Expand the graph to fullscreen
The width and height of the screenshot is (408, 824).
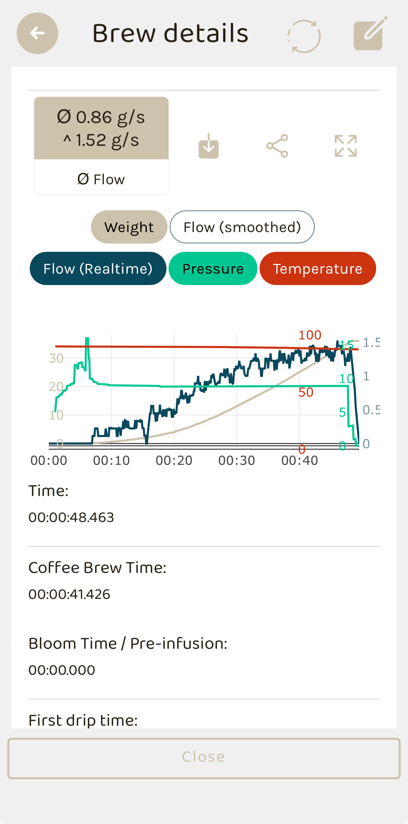345,146
